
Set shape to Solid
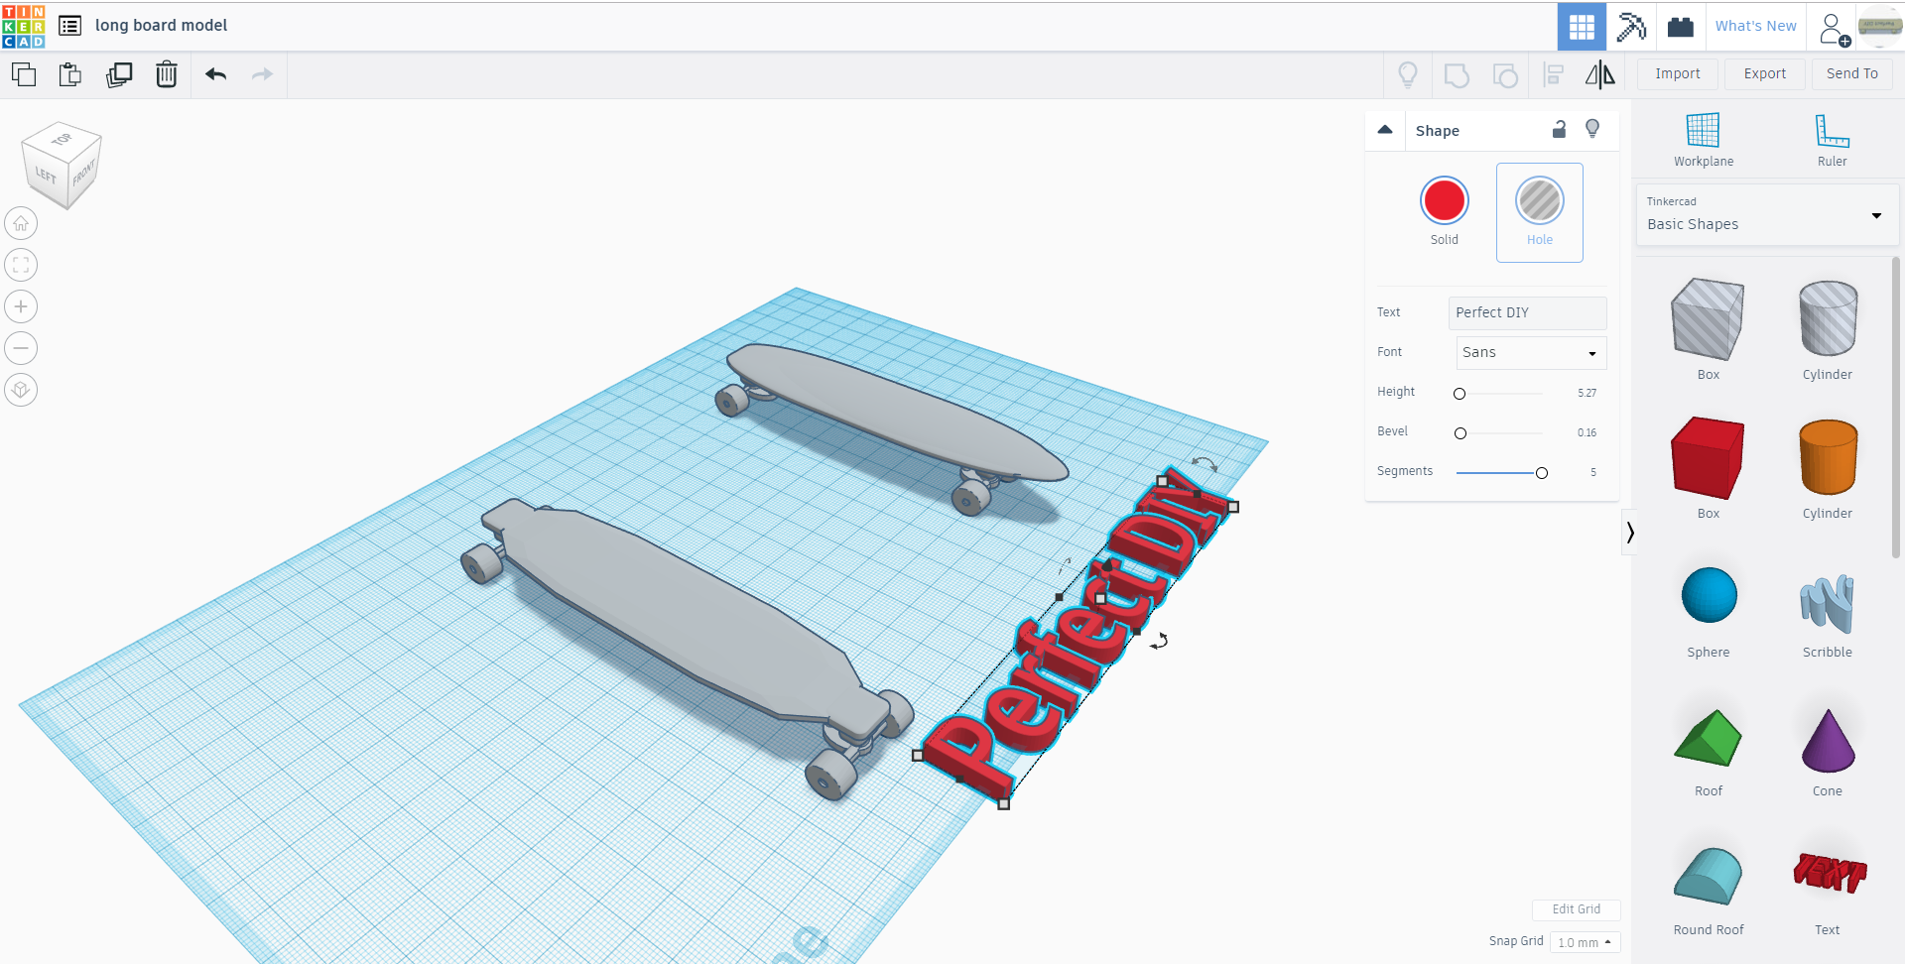pos(1445,211)
